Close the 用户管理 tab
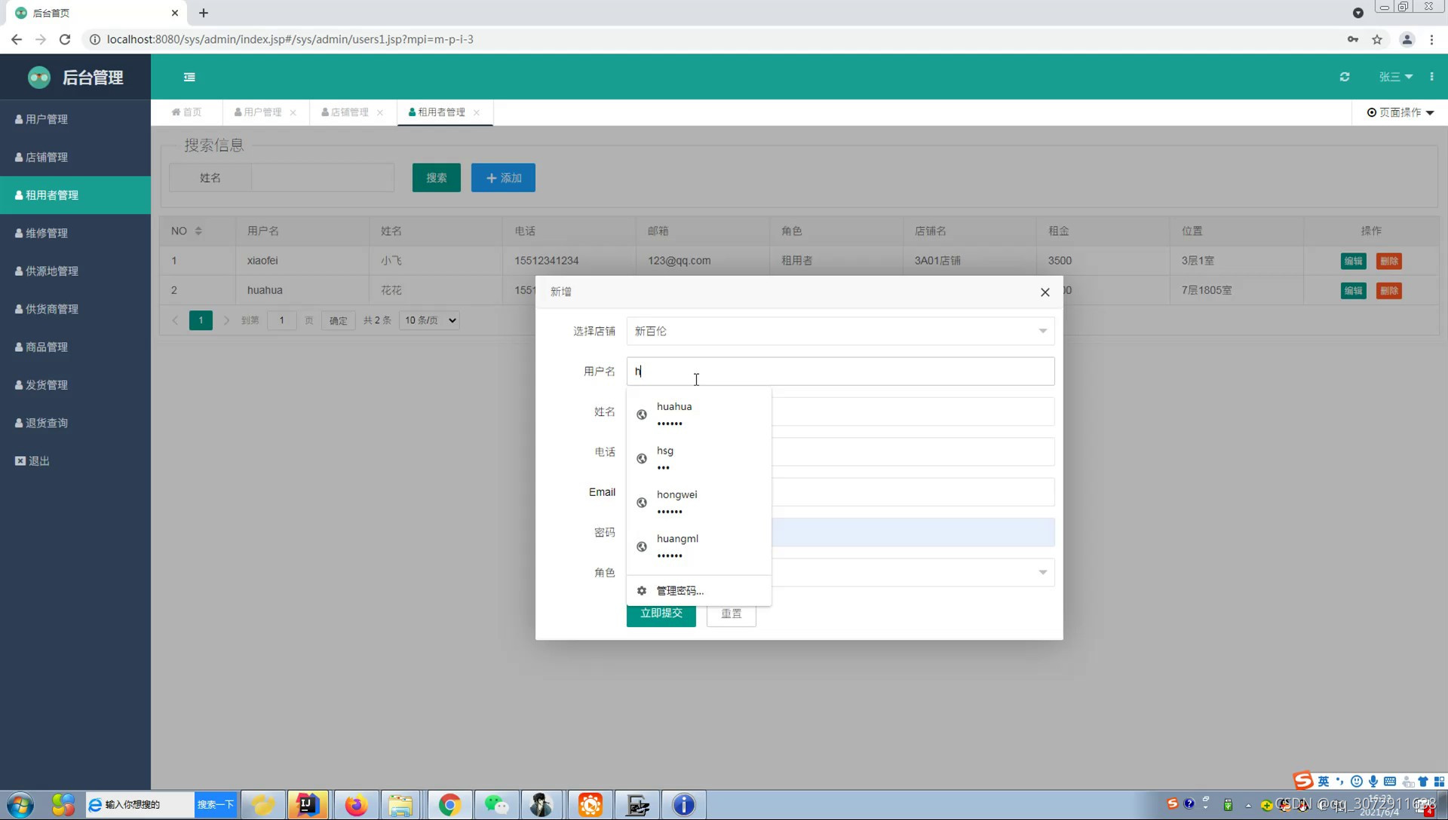The width and height of the screenshot is (1448, 820). pos(293,112)
